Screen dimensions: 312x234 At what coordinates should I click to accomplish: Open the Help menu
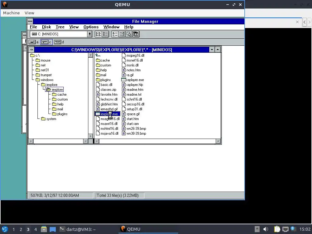(x=129, y=27)
